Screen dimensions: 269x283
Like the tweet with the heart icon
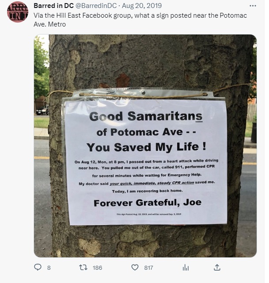[x=135, y=267]
